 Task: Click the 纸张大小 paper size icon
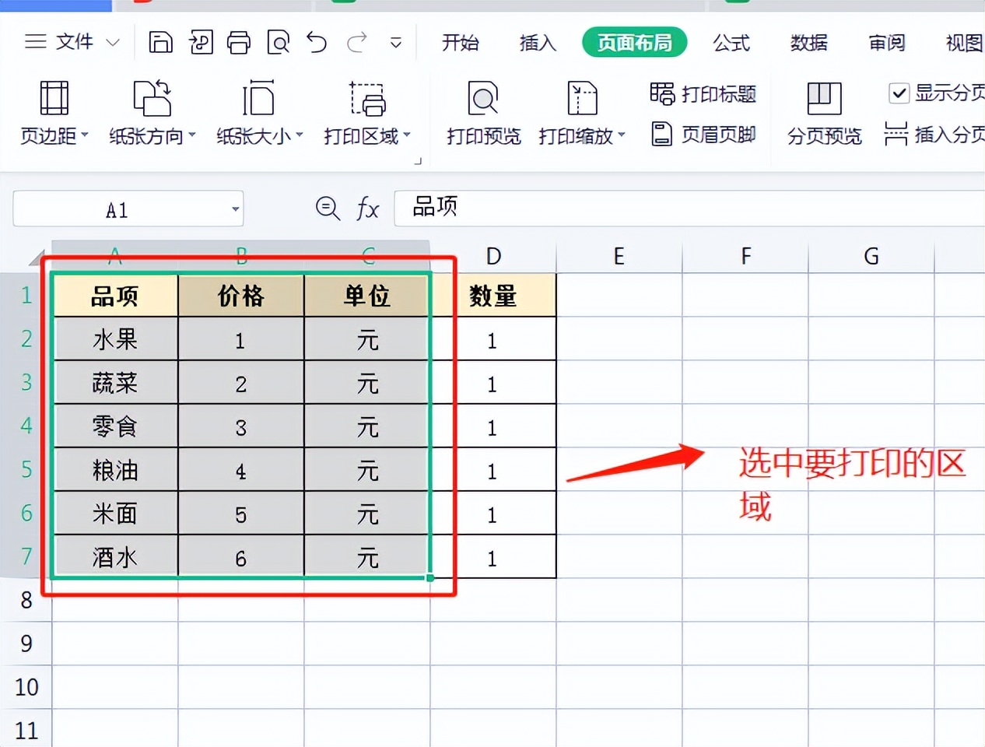pyautogui.click(x=258, y=98)
